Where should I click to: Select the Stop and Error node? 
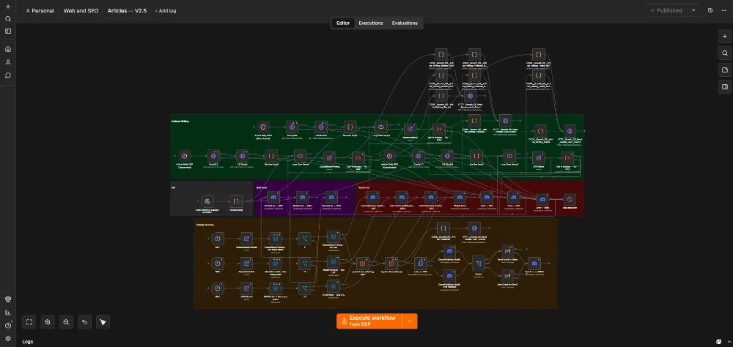point(569,198)
